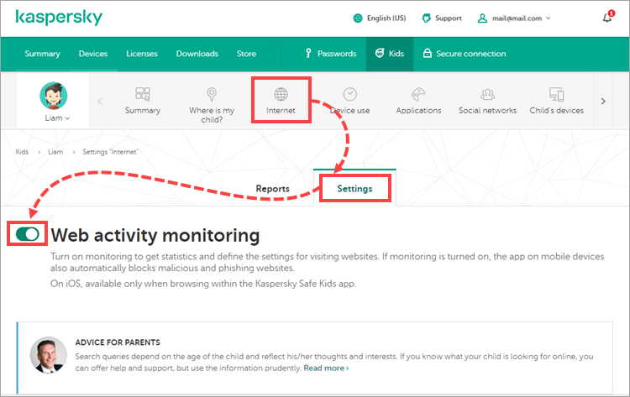
Task: Click the Summary dashboard icon in child menu
Action: tap(142, 95)
